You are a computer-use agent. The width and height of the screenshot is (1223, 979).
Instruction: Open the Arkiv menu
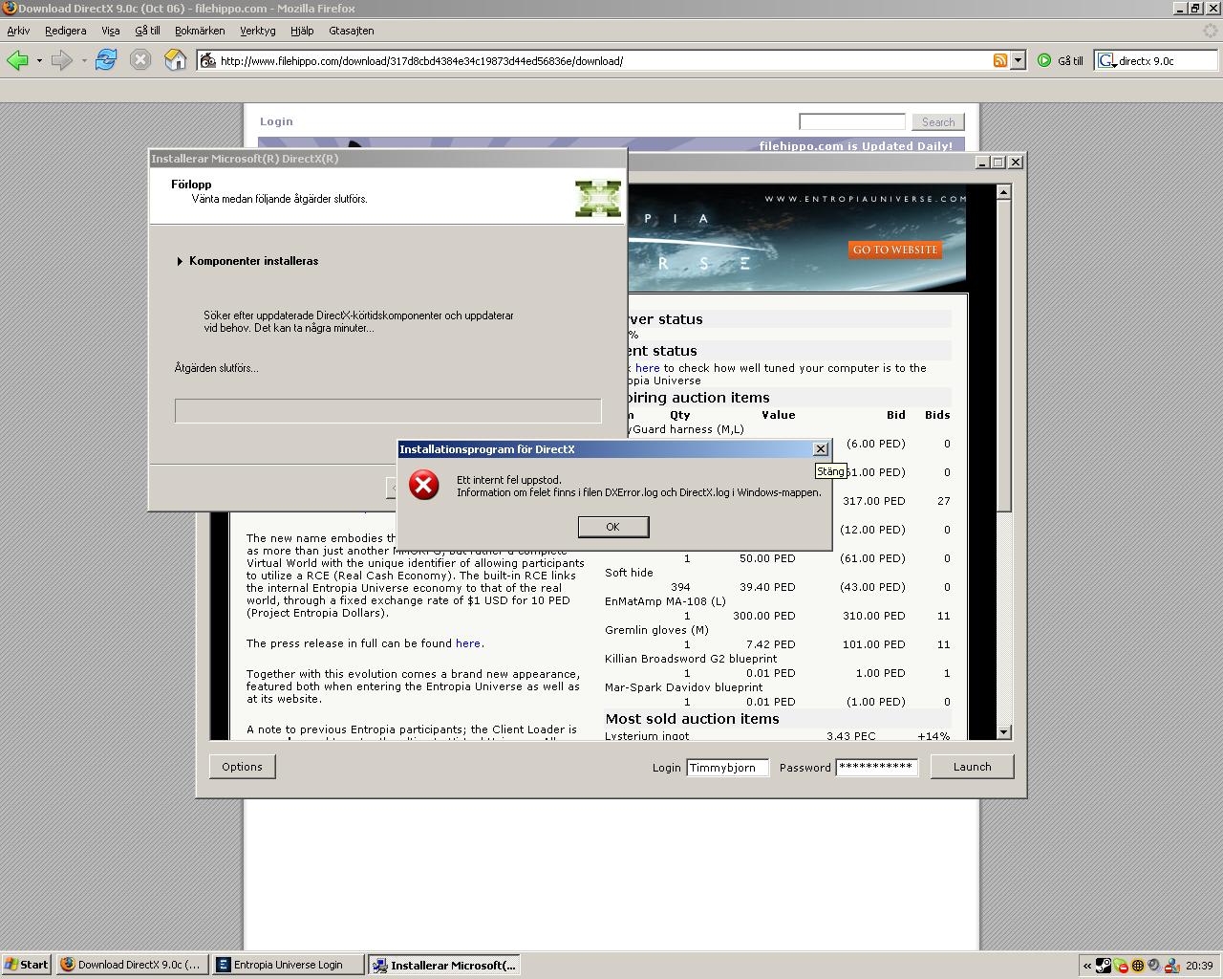point(18,31)
